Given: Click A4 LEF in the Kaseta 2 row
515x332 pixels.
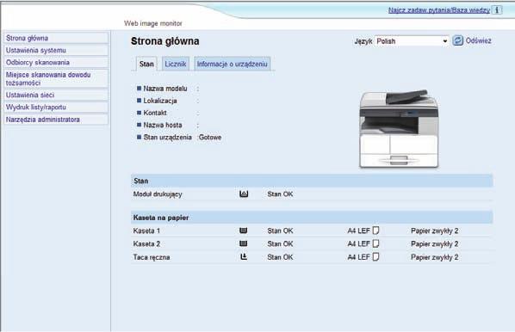Looking at the screenshot, I should [x=358, y=243].
